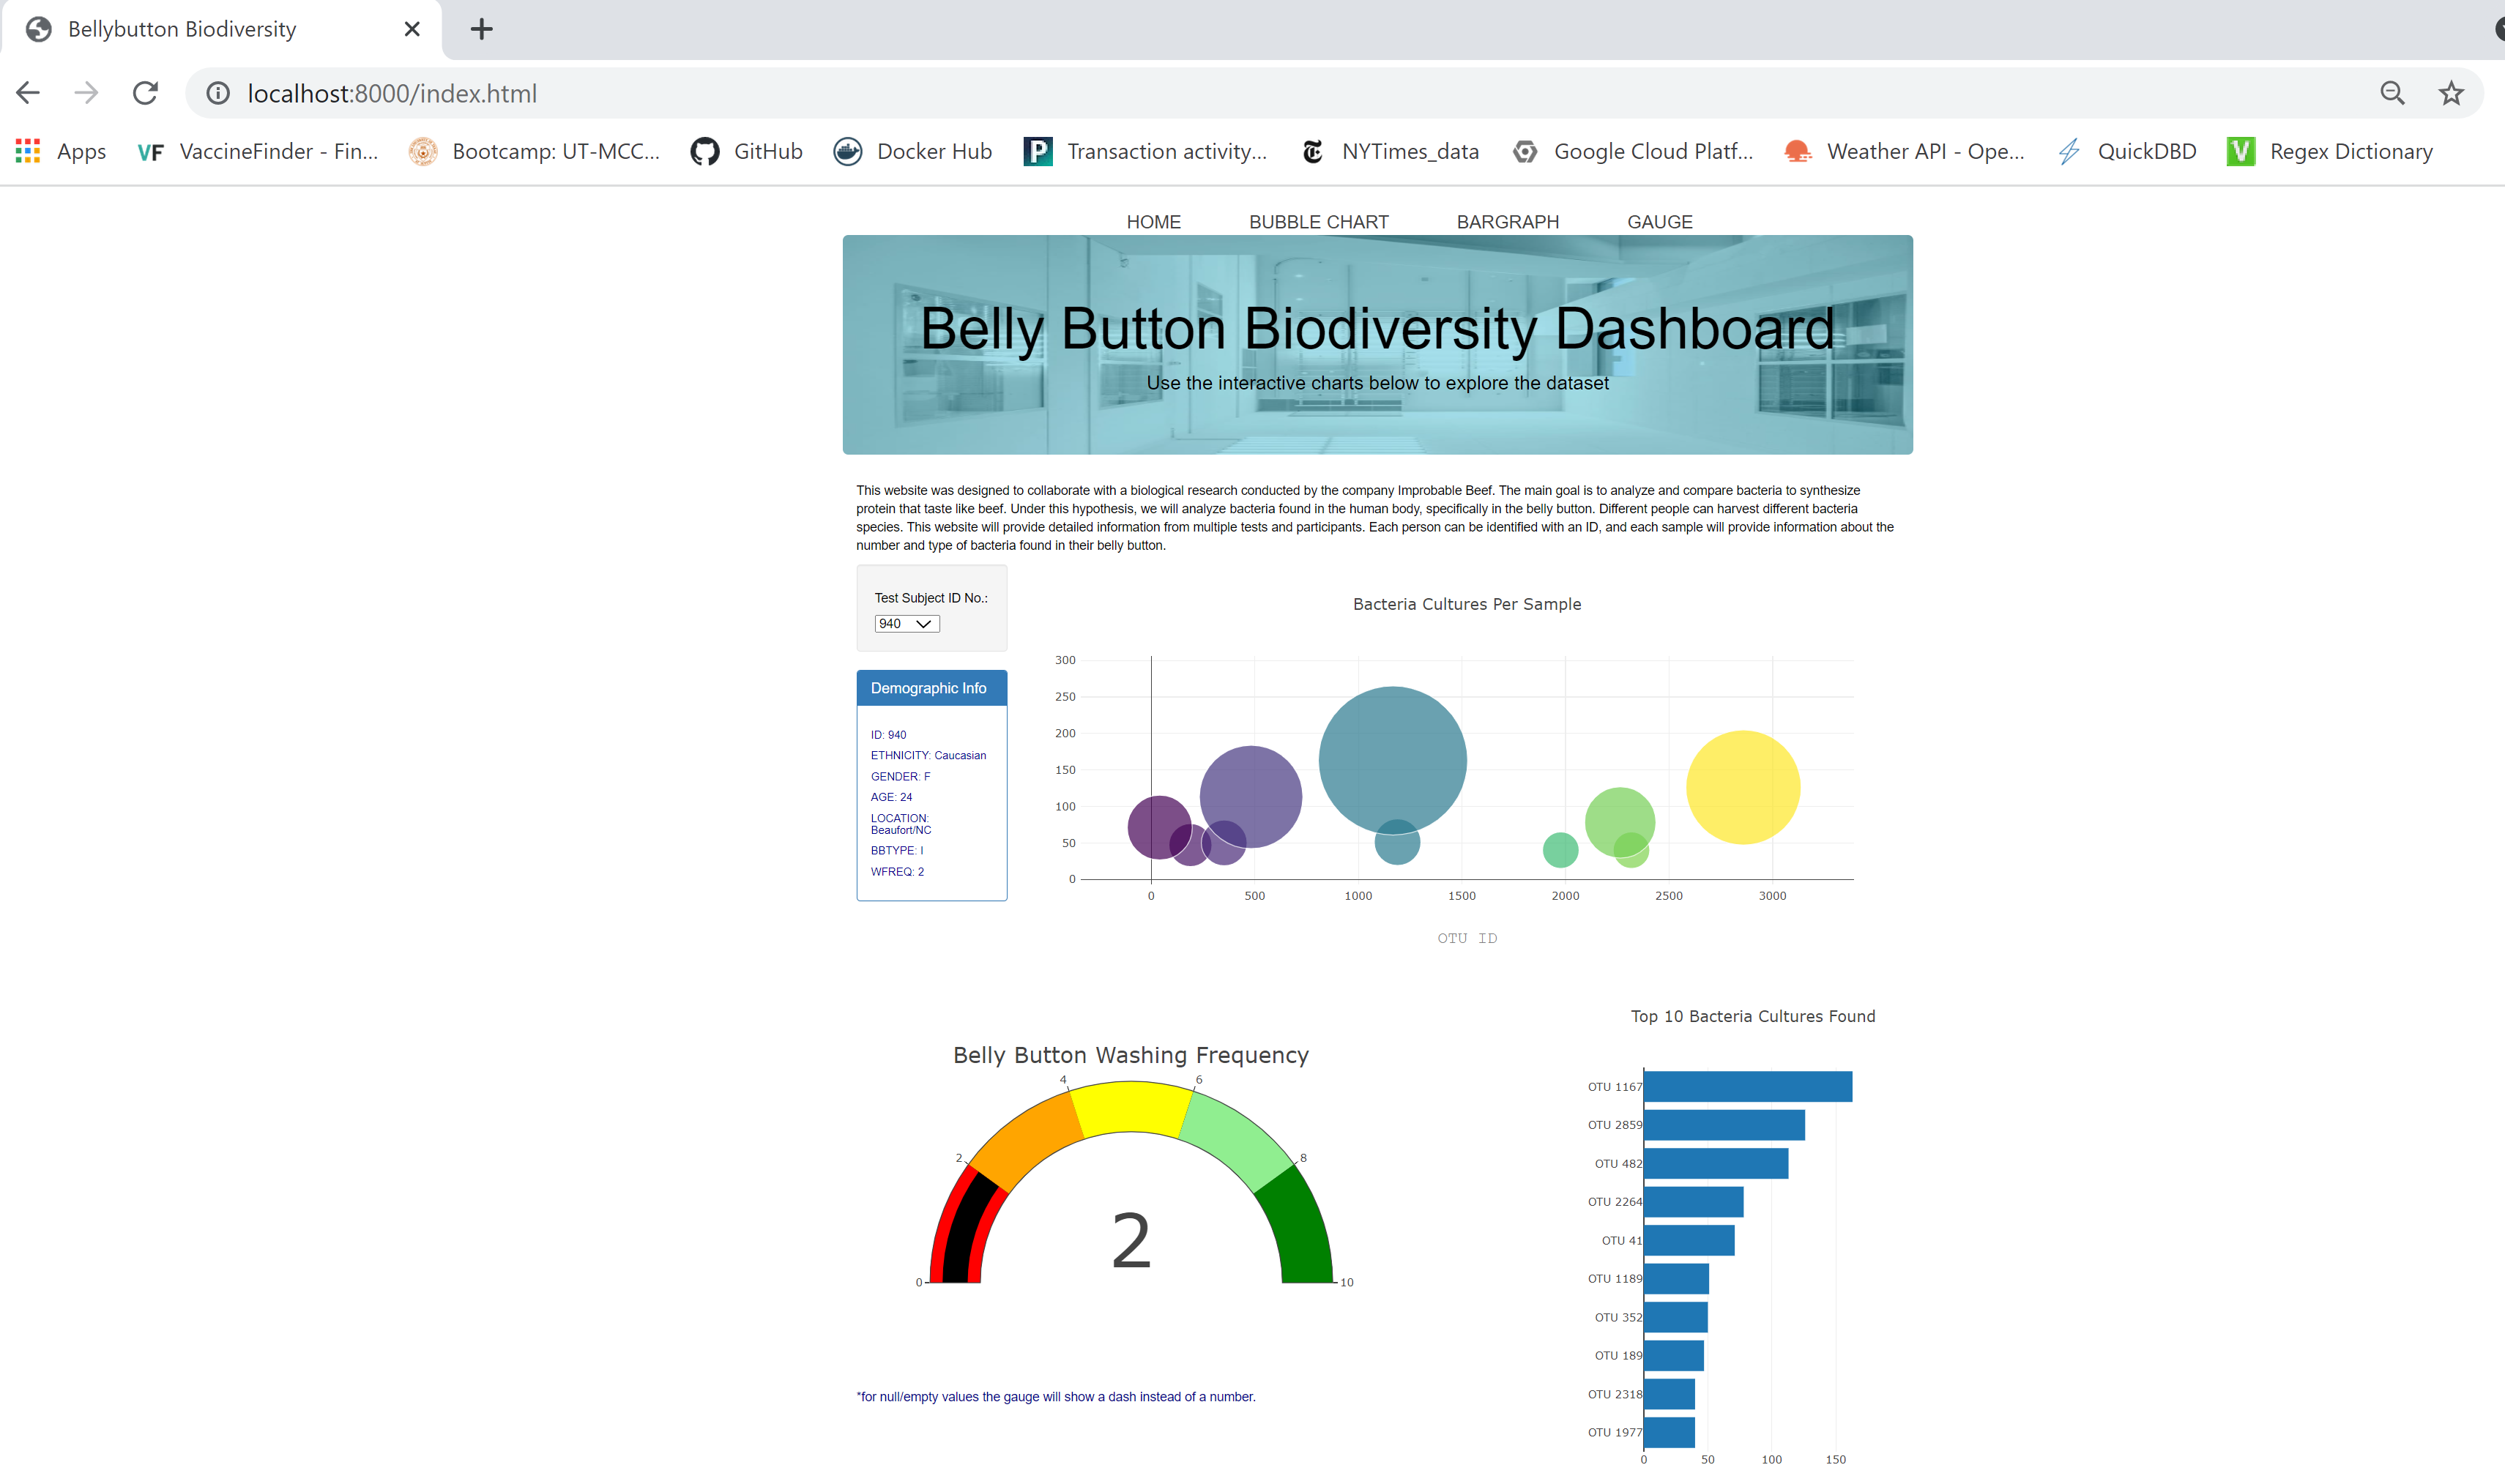Viewport: 2505px width, 1484px height.
Task: Open the Google Cloud Platform bookmark
Action: point(1653,151)
